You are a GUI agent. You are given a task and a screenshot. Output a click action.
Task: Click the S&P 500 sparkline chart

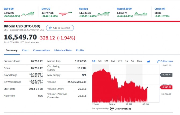(28, 14)
